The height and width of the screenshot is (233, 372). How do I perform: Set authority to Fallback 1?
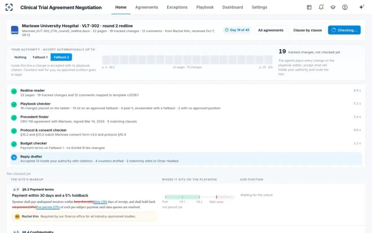[x=40, y=57]
